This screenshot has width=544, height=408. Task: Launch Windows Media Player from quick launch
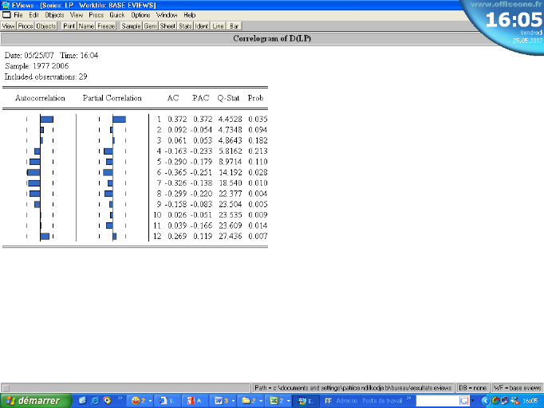point(107,401)
